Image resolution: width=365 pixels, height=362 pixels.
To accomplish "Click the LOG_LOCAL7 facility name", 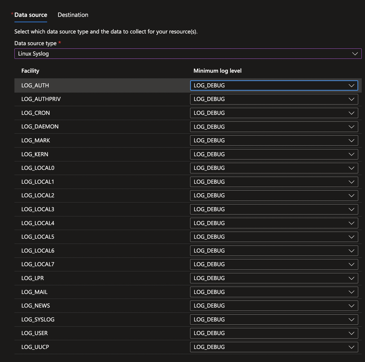I will 38,264.
